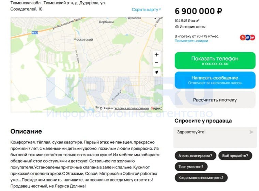Open the "Посмотреть скидки" link
The height and width of the screenshot is (191, 259).
click(x=191, y=41)
